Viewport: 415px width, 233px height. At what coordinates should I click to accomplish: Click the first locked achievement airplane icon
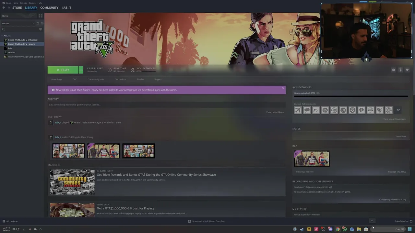(x=298, y=110)
